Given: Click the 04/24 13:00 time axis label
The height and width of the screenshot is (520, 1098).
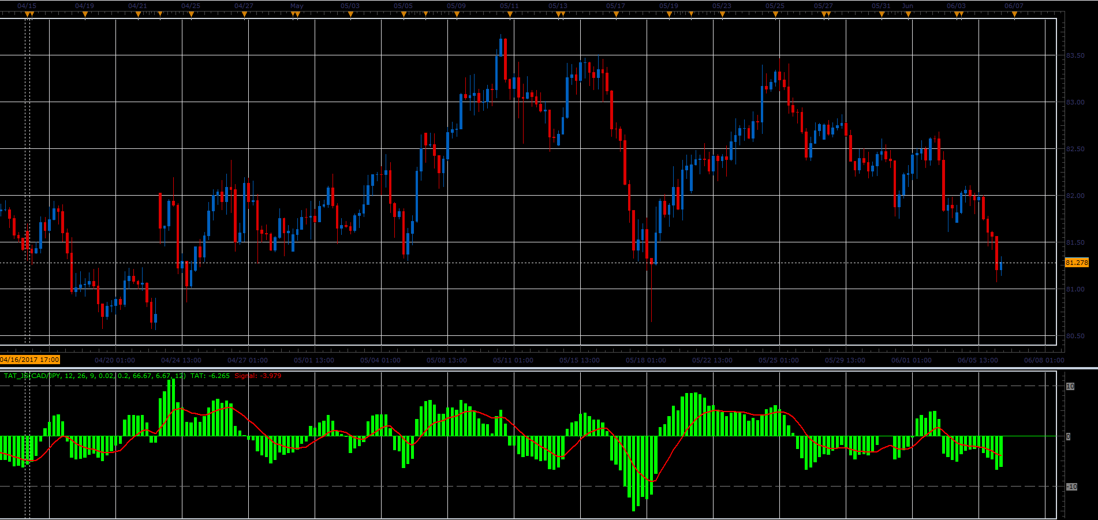Looking at the screenshot, I should click(x=181, y=360).
